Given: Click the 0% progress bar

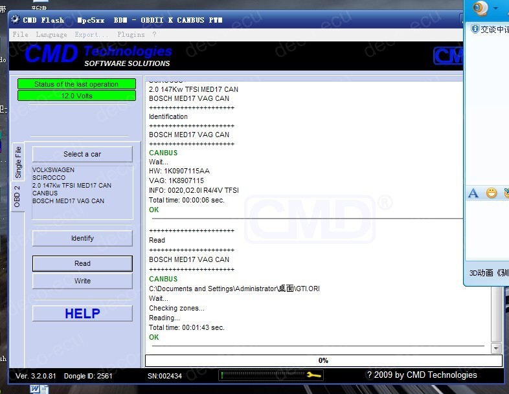Looking at the screenshot, I should [323, 360].
